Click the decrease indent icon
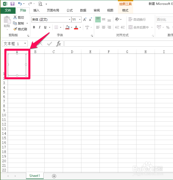173x180 pixels. point(117,27)
